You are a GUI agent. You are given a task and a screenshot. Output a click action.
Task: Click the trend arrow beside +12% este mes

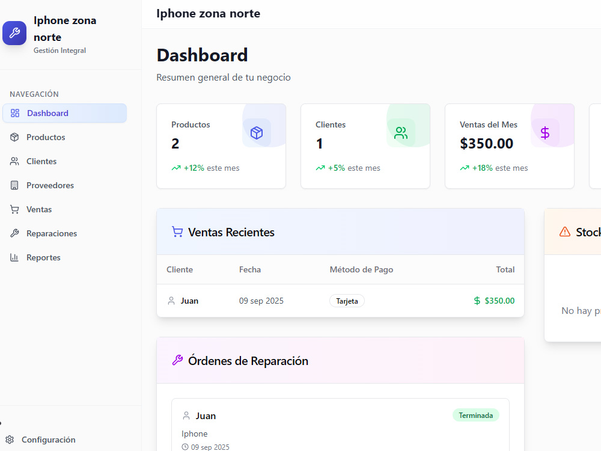176,168
